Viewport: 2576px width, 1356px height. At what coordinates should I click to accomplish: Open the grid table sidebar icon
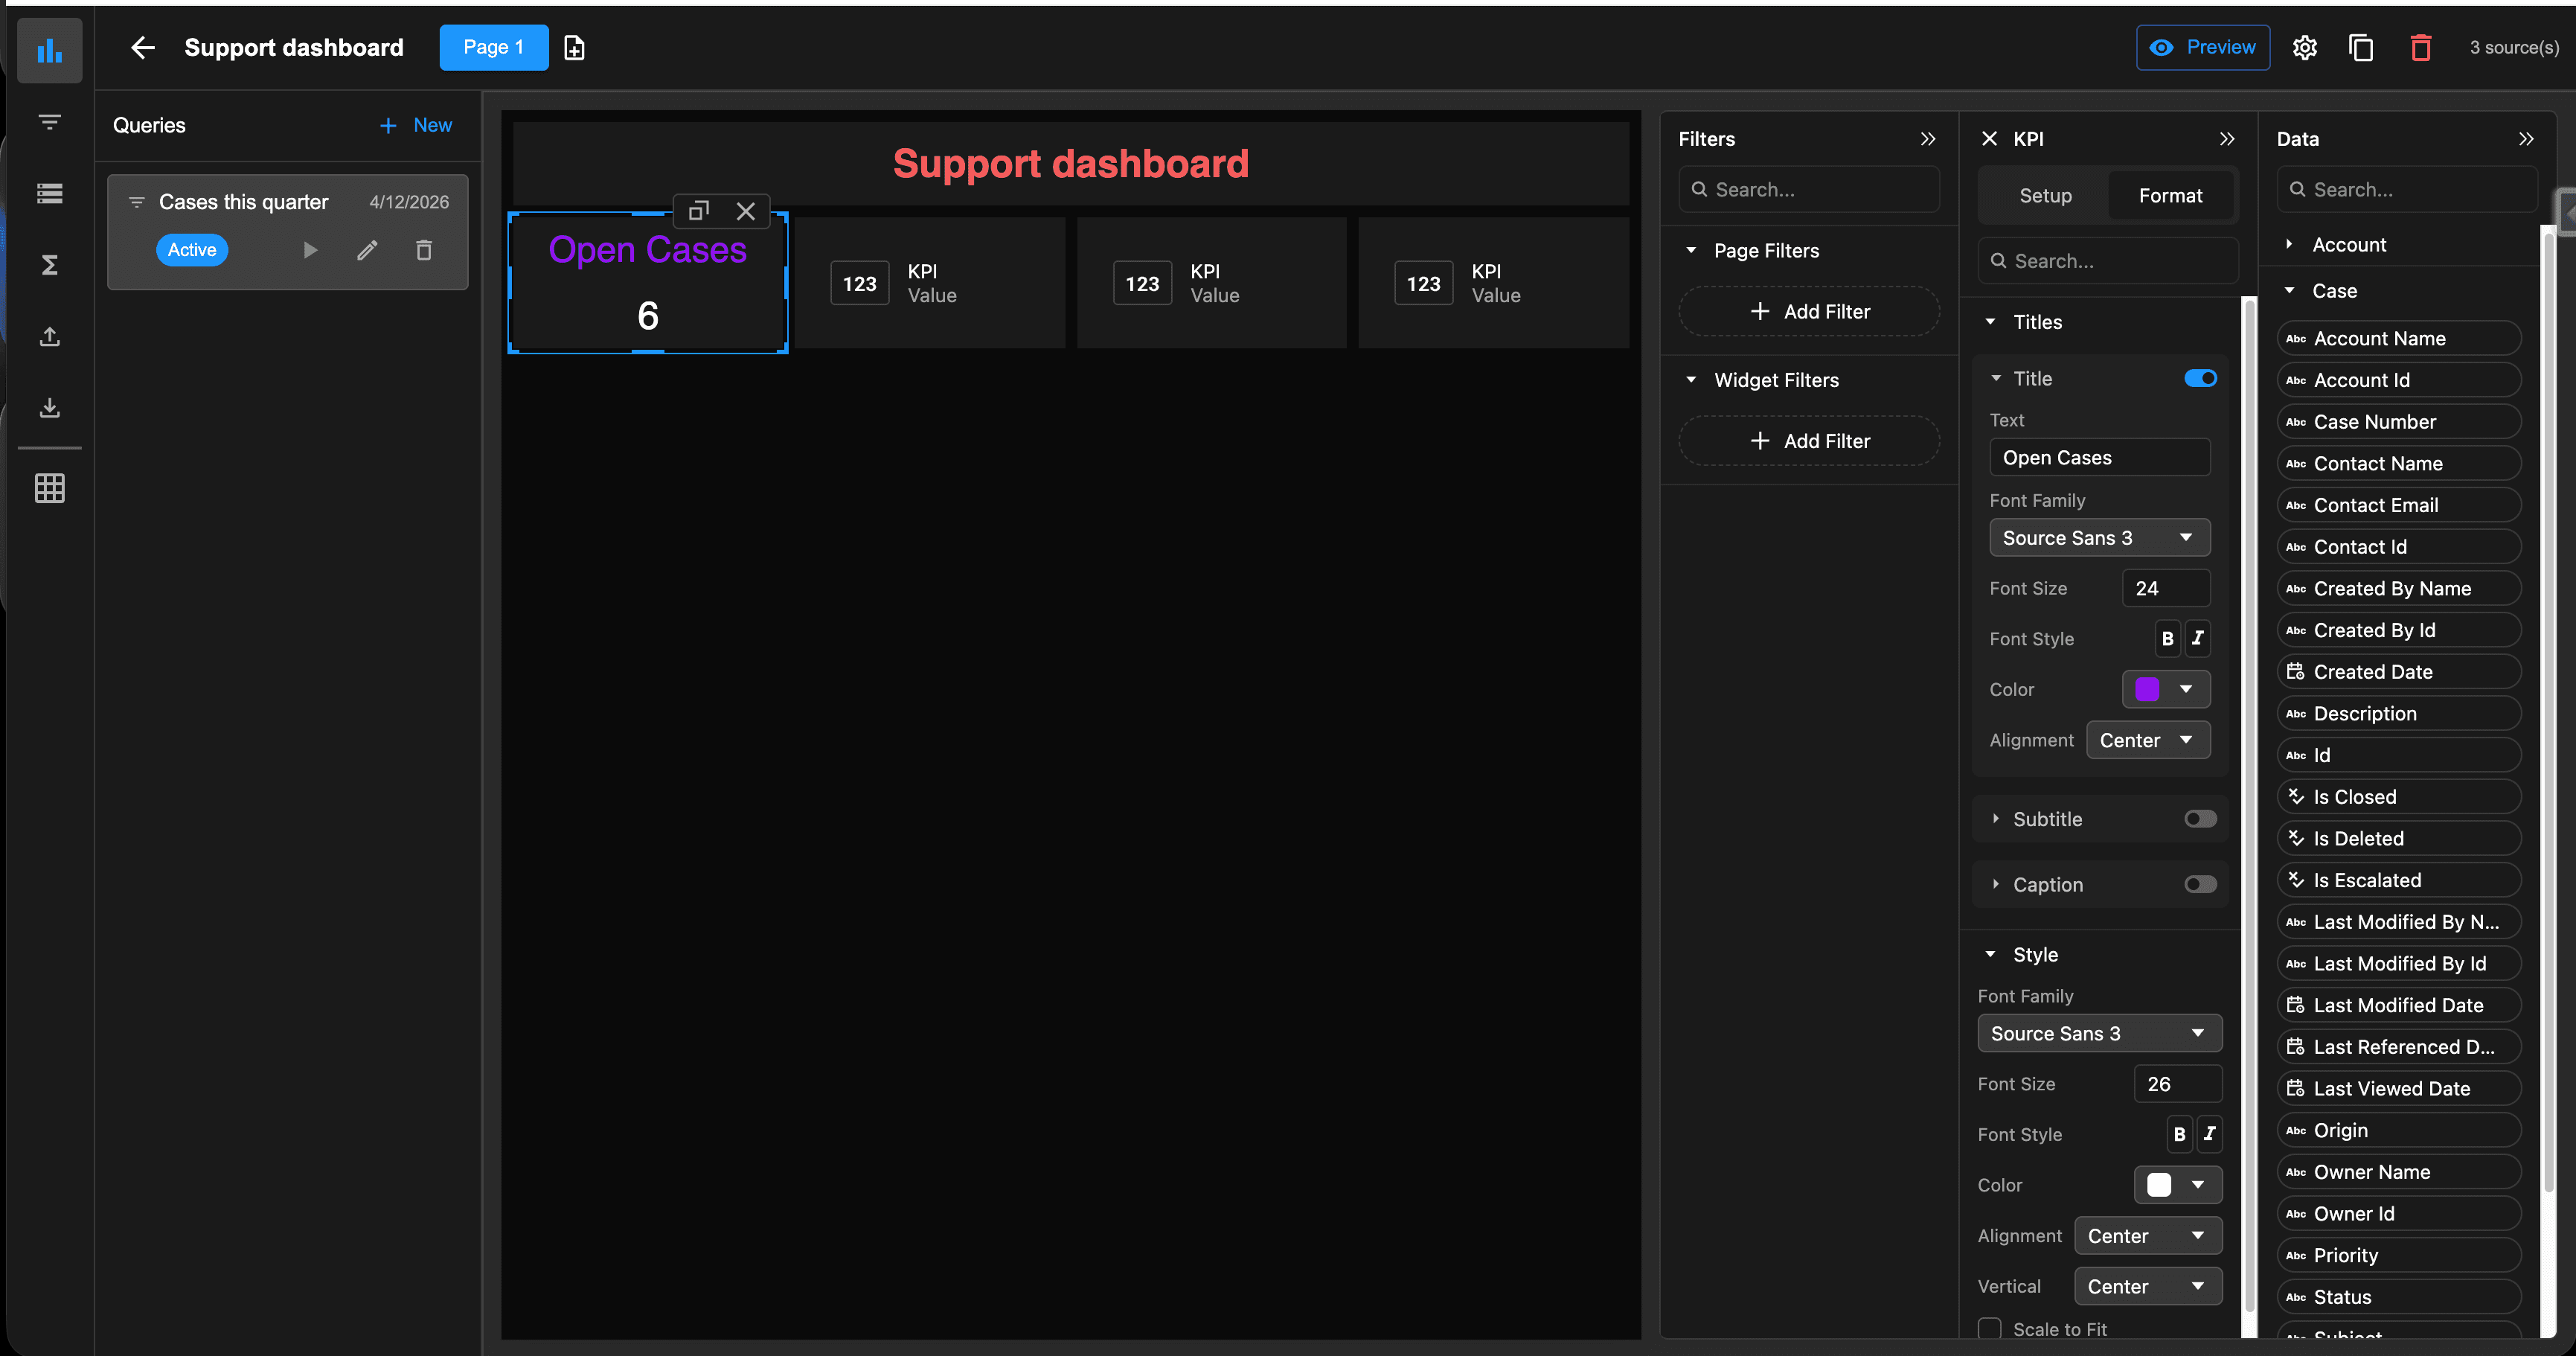point(49,488)
